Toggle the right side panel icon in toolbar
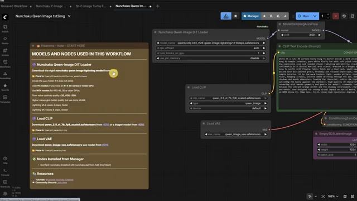 click(353, 16)
